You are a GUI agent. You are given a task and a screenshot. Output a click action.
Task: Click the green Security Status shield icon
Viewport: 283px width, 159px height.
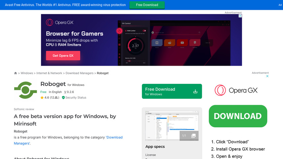click(x=63, y=98)
